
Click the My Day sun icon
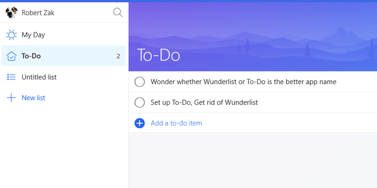click(x=11, y=35)
